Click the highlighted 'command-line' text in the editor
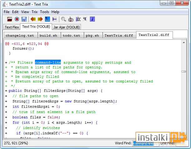191x149 pixels. point(48,62)
